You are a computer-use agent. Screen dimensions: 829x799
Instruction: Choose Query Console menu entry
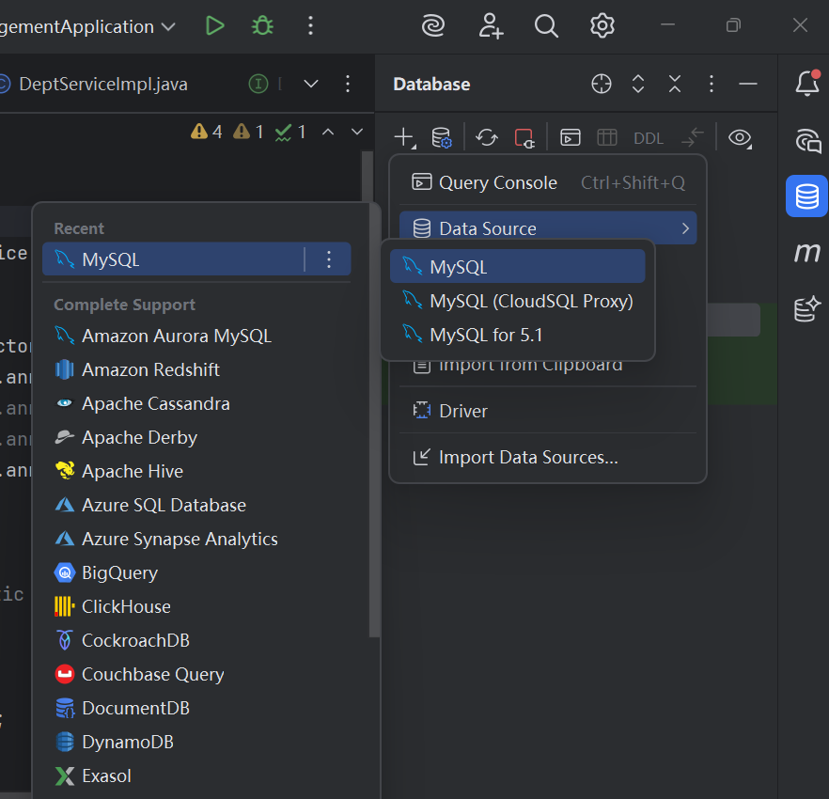click(x=548, y=182)
